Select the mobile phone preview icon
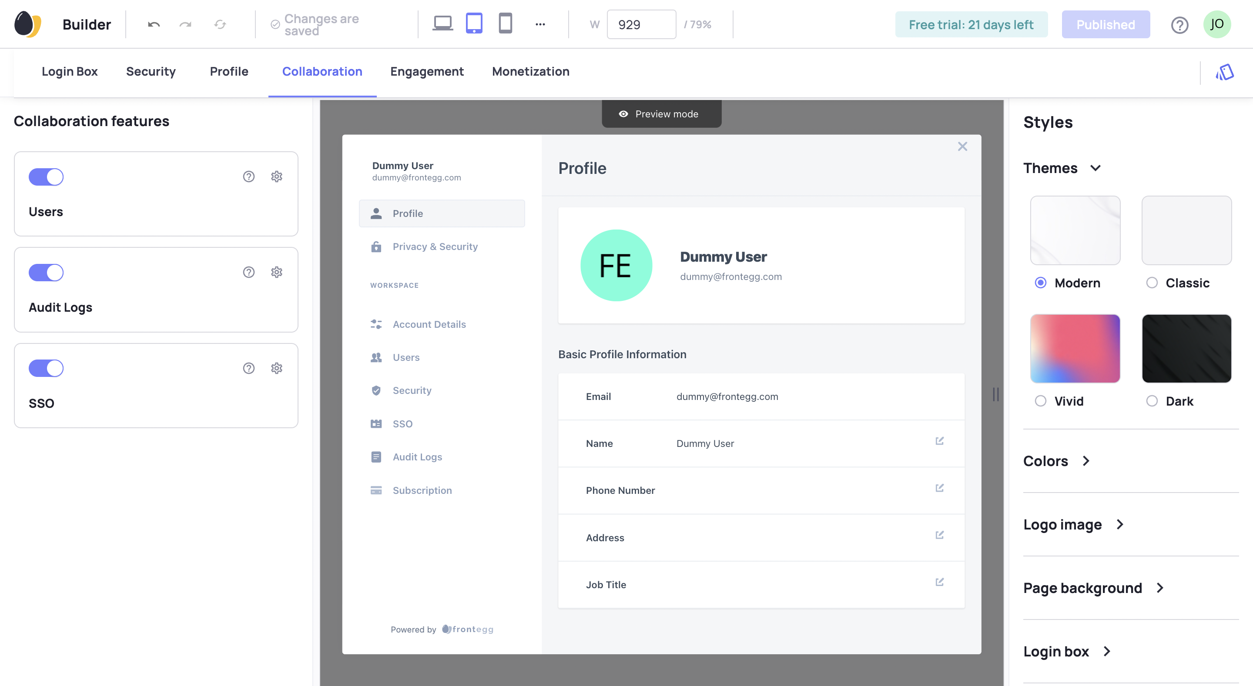Image resolution: width=1253 pixels, height=686 pixels. 505,23
